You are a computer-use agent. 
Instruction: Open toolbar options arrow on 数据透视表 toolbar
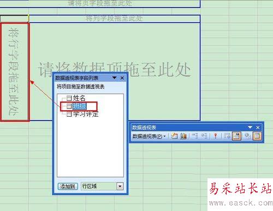(x=250, y=127)
